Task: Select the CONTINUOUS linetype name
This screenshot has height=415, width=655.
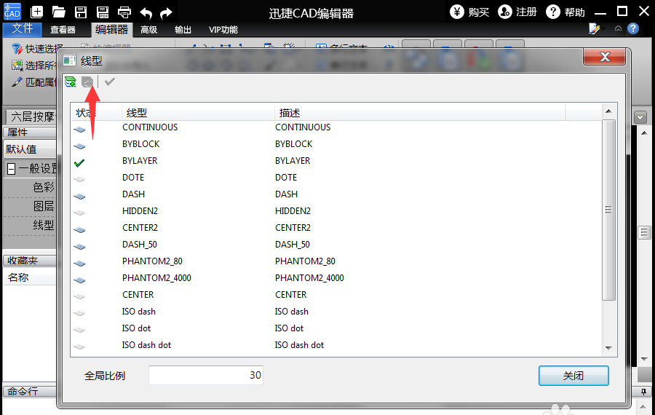Action: pyautogui.click(x=150, y=127)
